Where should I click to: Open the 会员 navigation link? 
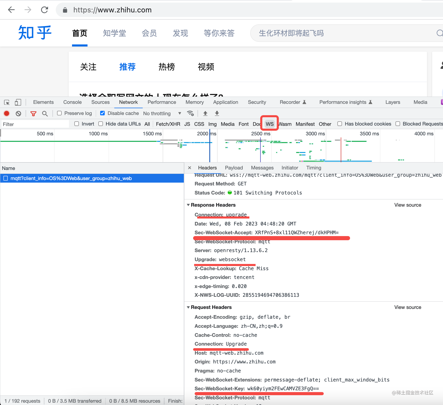(149, 33)
